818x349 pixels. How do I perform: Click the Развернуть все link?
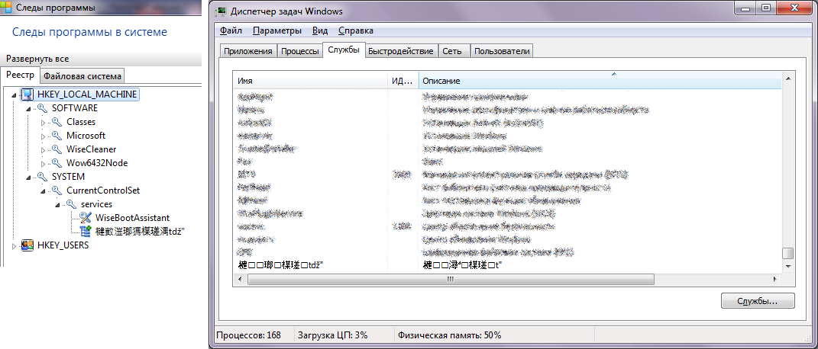[x=37, y=59]
